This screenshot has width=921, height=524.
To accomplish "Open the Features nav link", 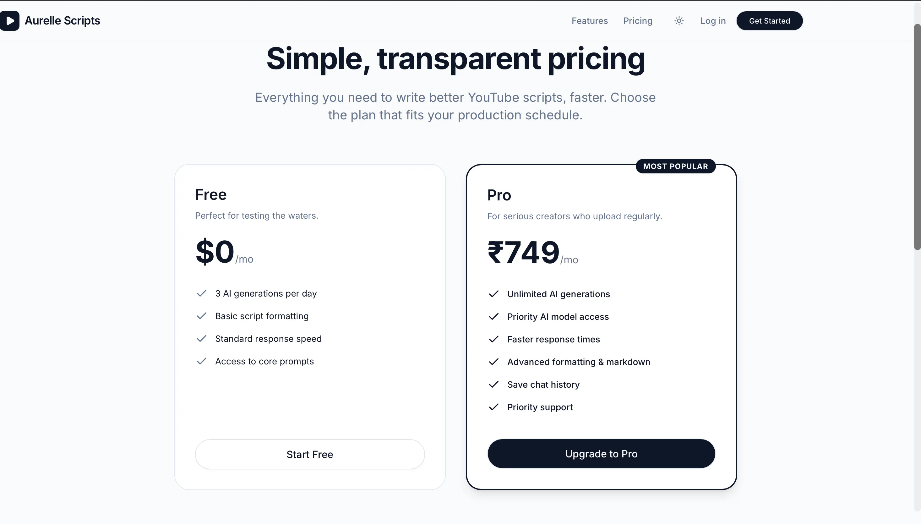I will pyautogui.click(x=590, y=21).
